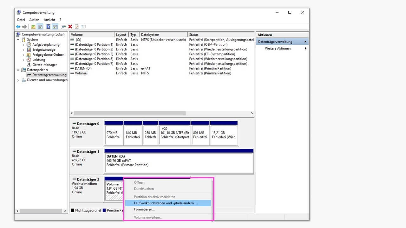Click the drive icon of DATEN (D:) row

click(x=72, y=68)
